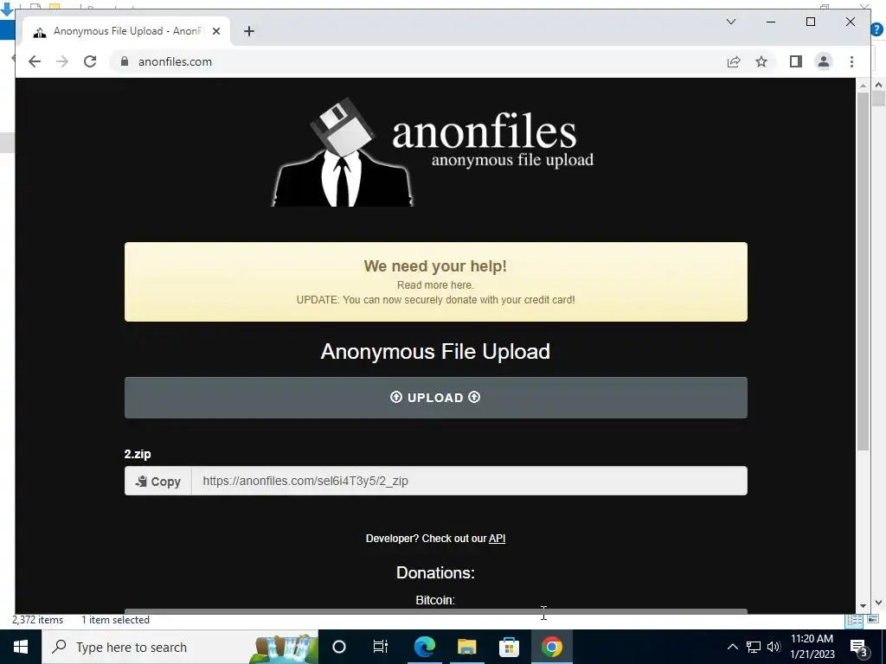Open the Chrome profile avatar

[x=824, y=61]
